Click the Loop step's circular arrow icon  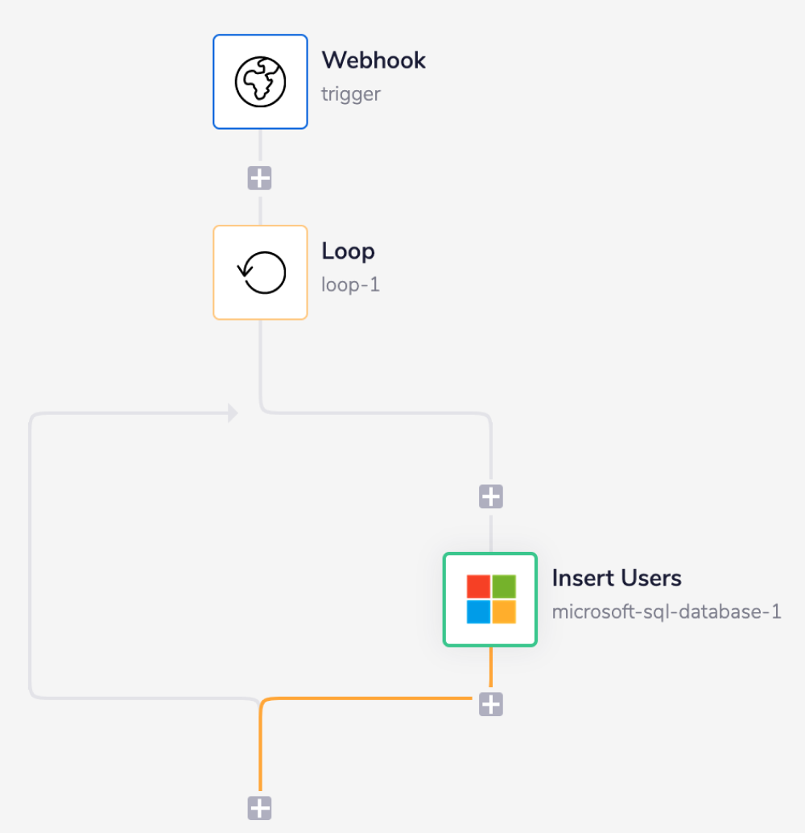click(260, 272)
